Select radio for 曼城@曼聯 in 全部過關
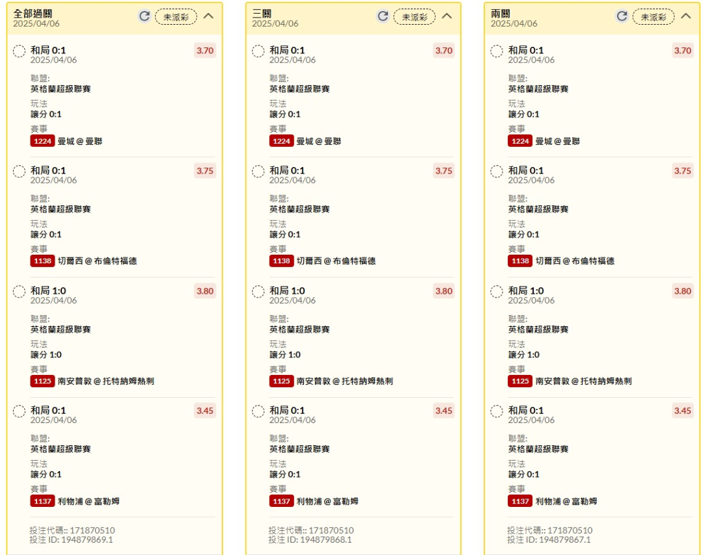 point(19,51)
